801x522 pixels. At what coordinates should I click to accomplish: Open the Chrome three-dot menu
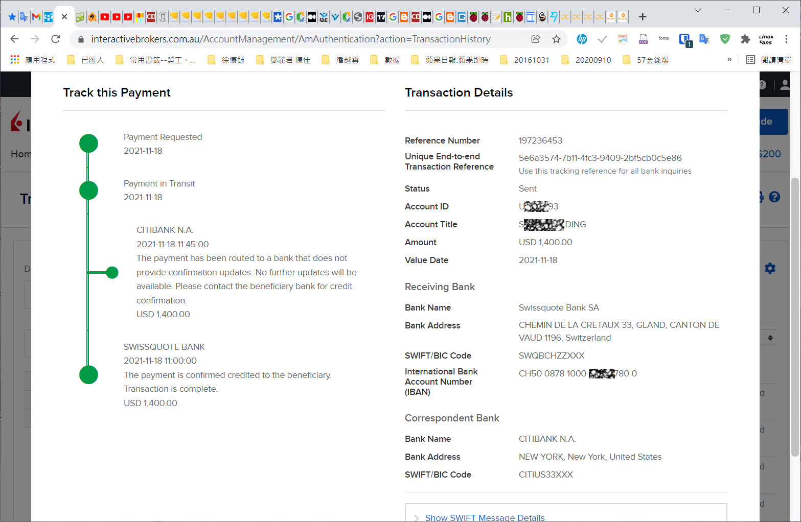786,39
